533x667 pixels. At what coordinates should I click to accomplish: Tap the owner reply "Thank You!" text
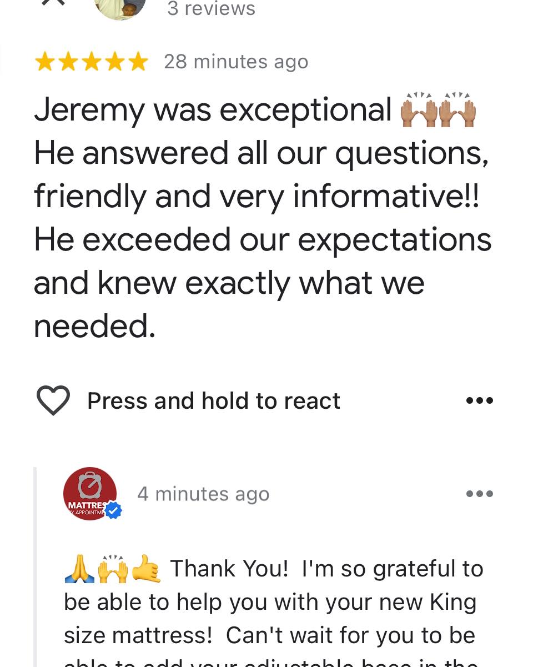(x=229, y=569)
